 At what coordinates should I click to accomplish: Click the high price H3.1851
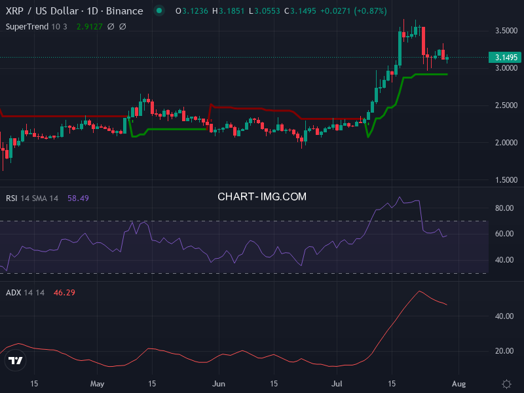point(228,11)
